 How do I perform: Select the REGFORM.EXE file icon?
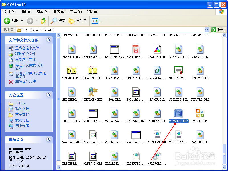(115, 49)
